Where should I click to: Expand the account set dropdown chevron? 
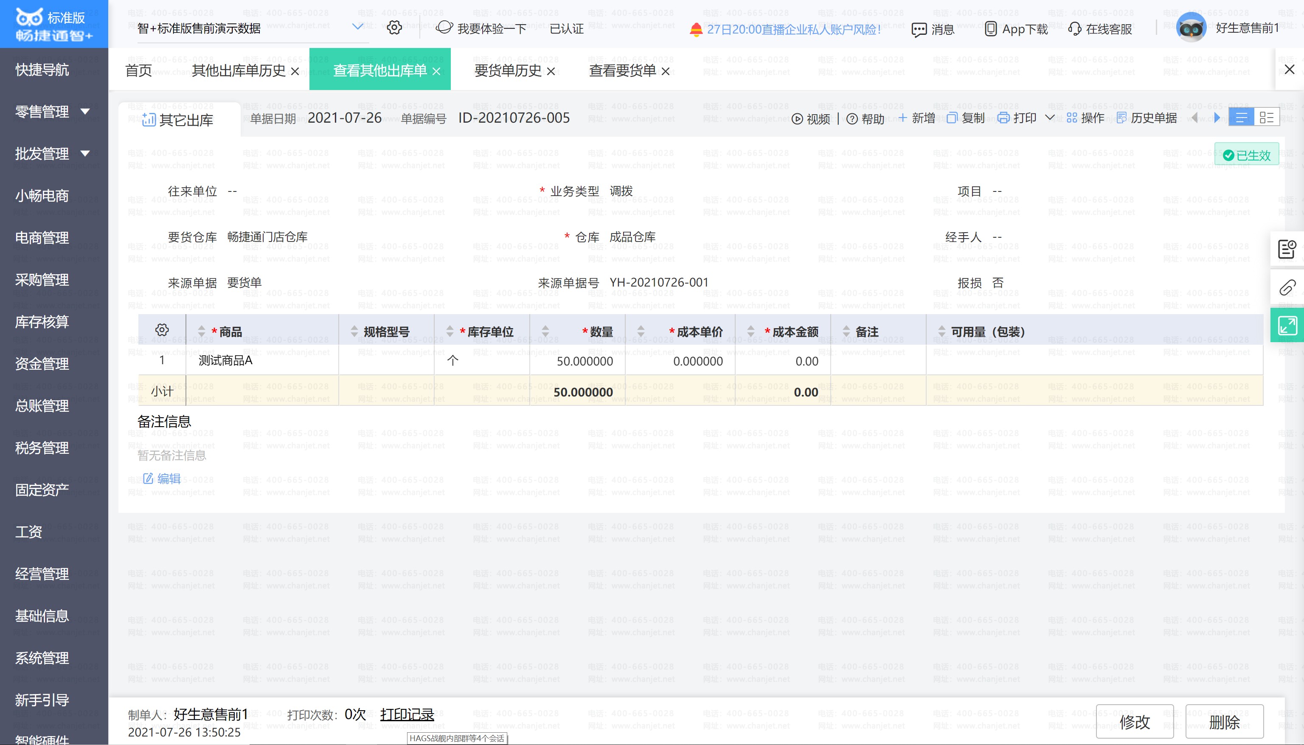coord(357,27)
